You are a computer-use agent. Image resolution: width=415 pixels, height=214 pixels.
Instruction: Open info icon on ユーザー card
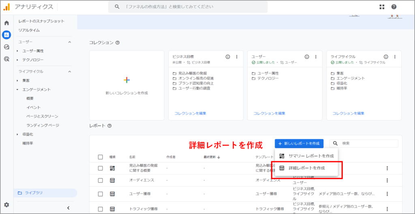(307, 57)
